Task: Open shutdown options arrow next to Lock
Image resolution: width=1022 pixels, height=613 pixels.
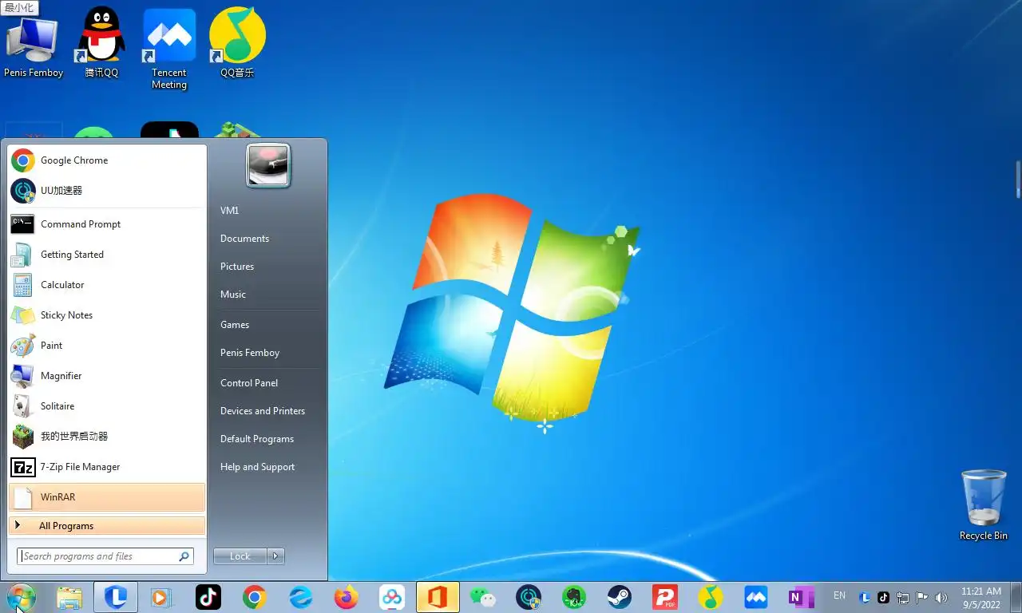Action: point(275,556)
